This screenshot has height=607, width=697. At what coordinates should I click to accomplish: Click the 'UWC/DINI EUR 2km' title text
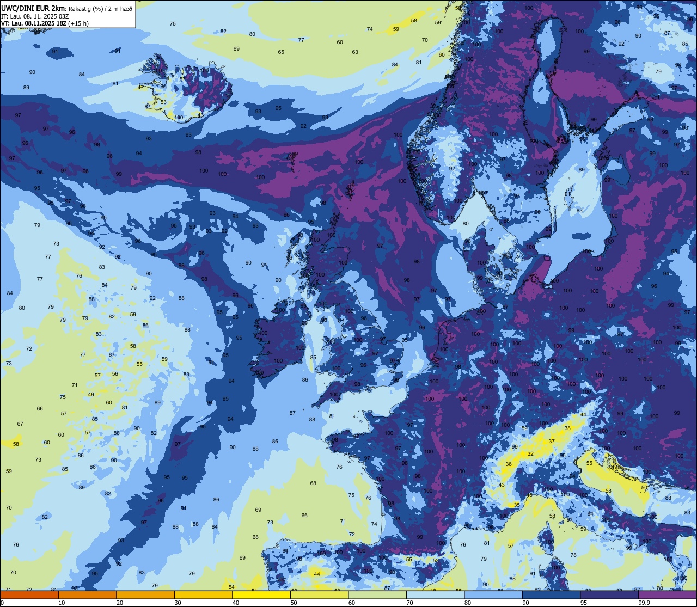(x=33, y=8)
